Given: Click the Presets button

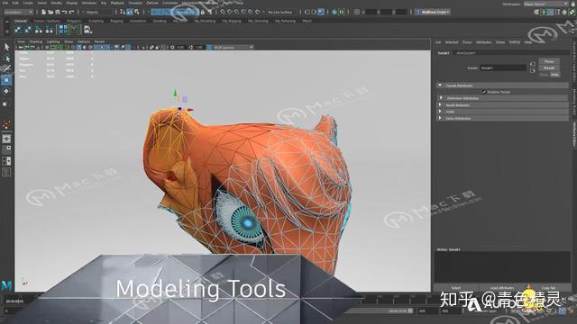Looking at the screenshot, I should (x=549, y=68).
